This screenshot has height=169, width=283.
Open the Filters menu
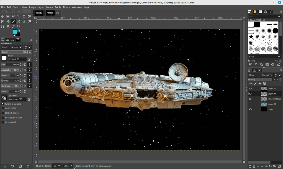[x=66, y=7]
